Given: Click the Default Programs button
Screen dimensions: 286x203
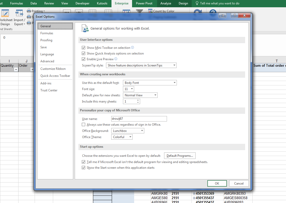Looking at the screenshot, I should (180, 155).
